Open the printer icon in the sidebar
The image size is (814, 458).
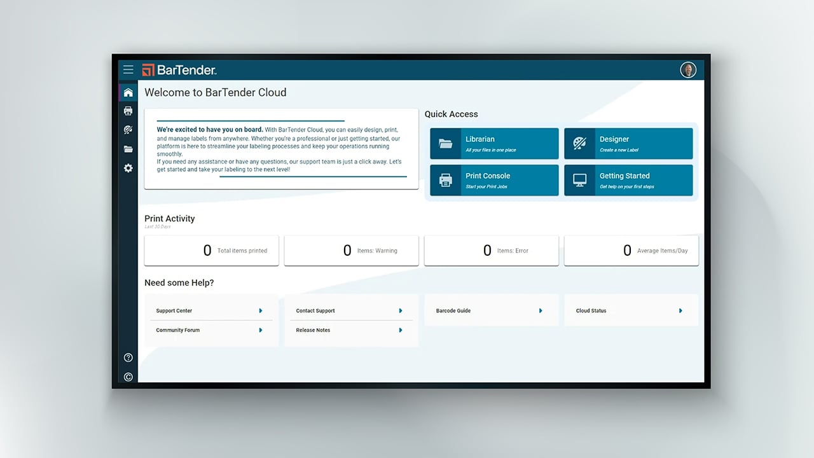(128, 111)
